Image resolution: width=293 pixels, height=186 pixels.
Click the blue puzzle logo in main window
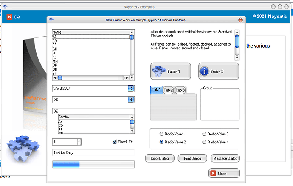[23, 149]
